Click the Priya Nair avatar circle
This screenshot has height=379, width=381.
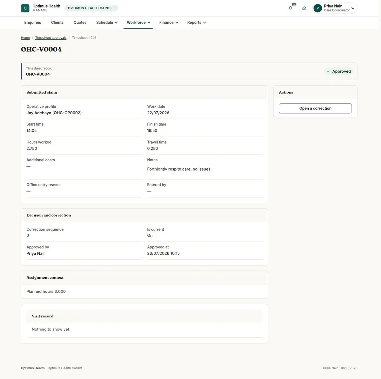317,8
